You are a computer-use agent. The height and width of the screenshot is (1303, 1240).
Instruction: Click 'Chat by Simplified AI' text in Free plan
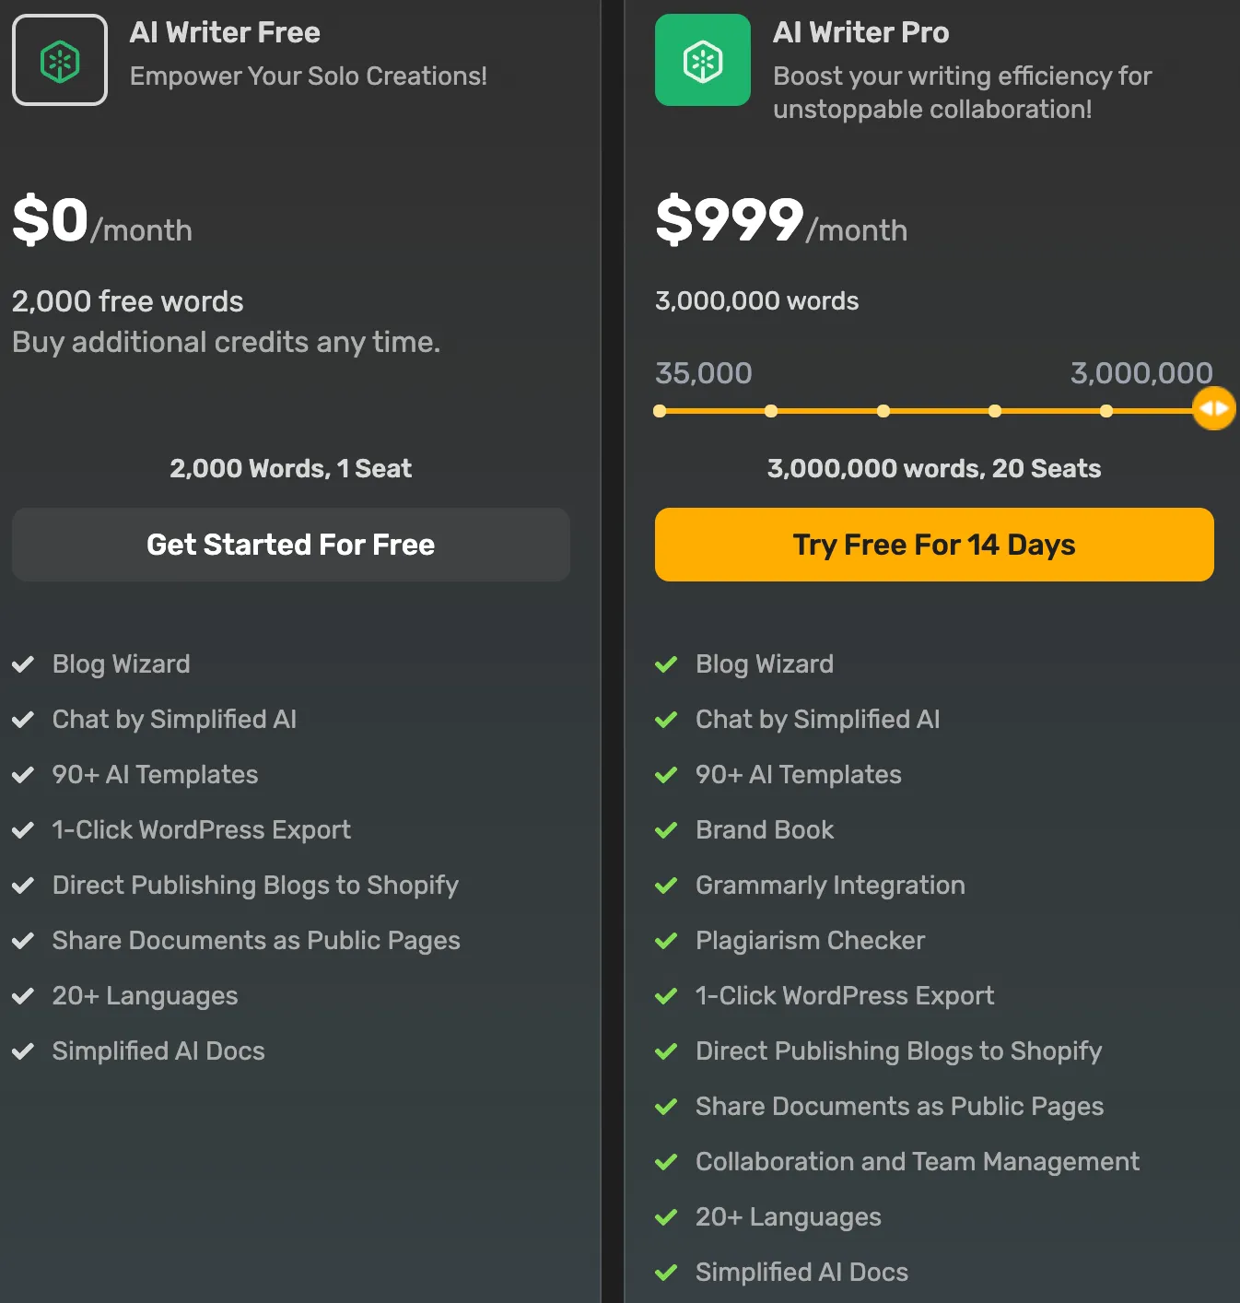click(175, 719)
